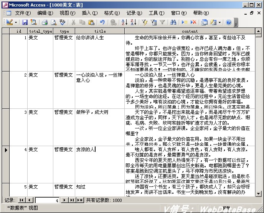
Task: Open the 窗口(W) menu
Action: coord(179,13)
